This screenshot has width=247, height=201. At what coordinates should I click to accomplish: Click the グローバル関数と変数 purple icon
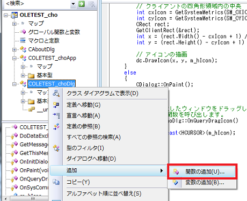click(x=23, y=32)
